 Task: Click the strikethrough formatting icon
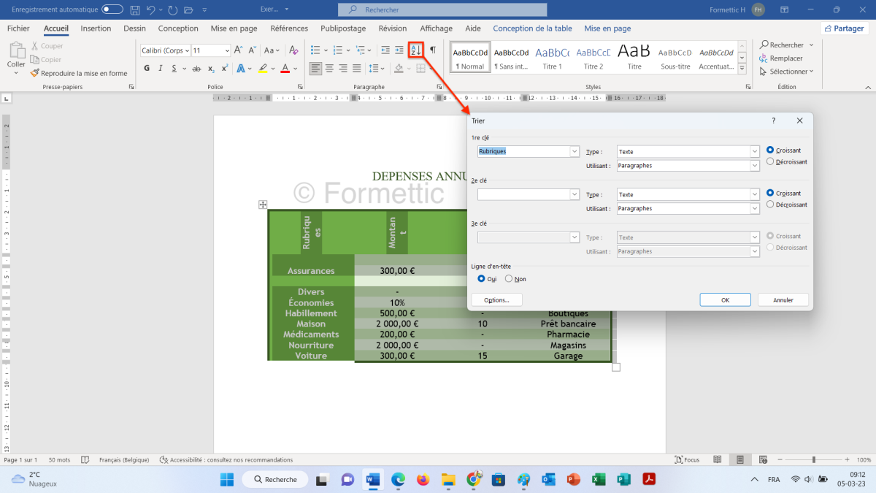click(195, 68)
